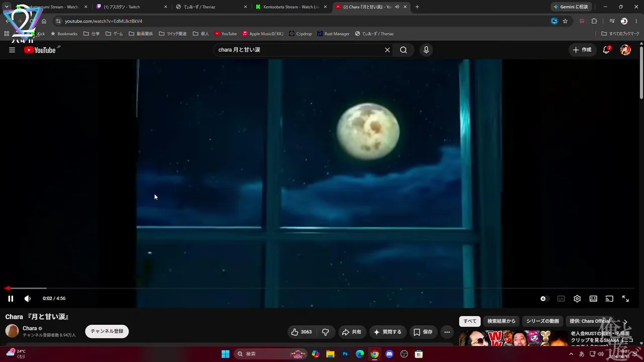This screenshot has width=644, height=362.
Task: Run search with the magnifier button
Action: tap(404, 50)
